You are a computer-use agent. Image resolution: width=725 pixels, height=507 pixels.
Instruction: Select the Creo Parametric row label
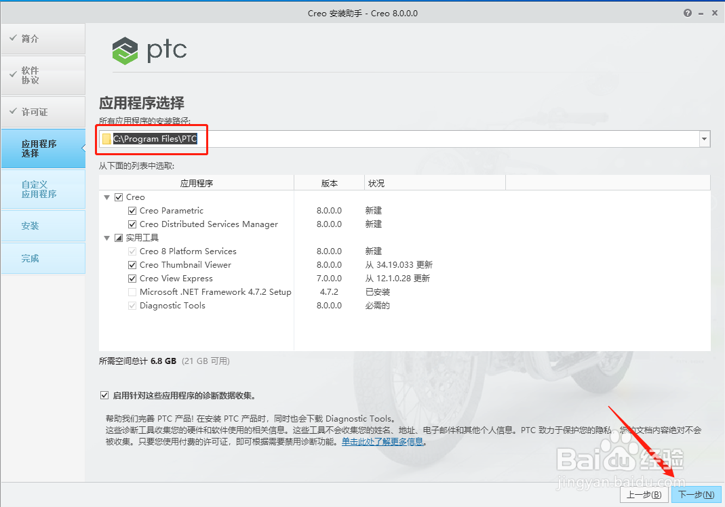[172, 211]
